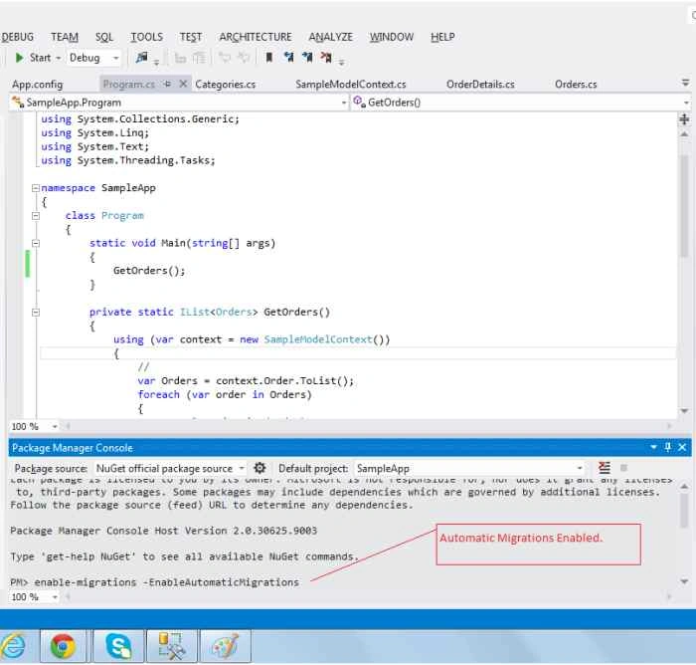The image size is (696, 665).
Task: Toggle a bookmark with the bookmark icon
Action: [269, 58]
